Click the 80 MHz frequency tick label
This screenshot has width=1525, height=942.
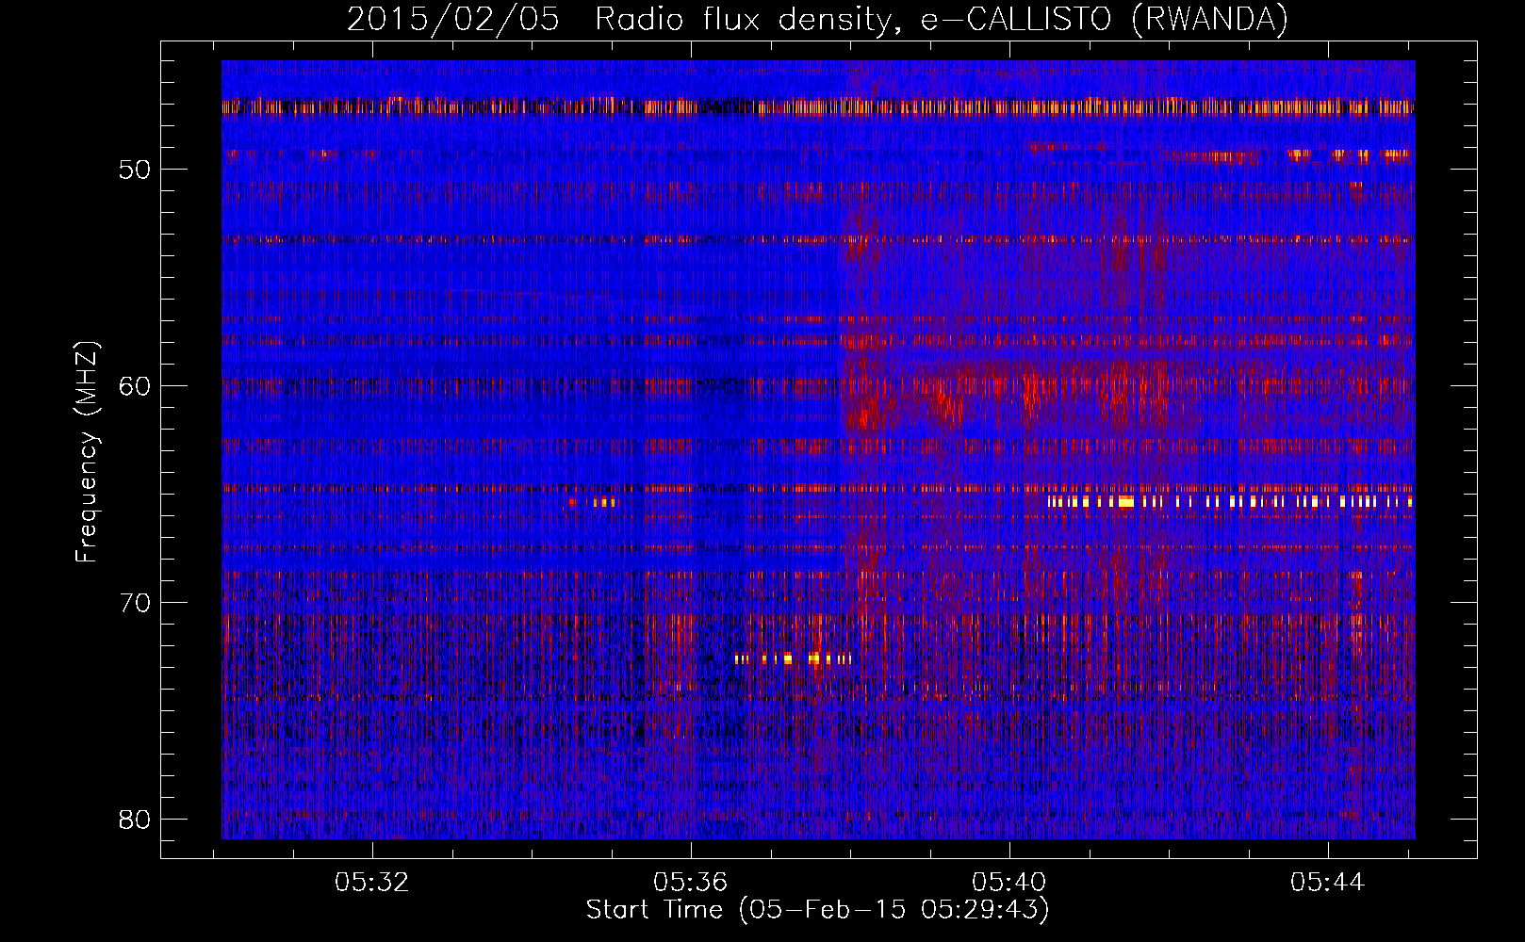[x=135, y=820]
